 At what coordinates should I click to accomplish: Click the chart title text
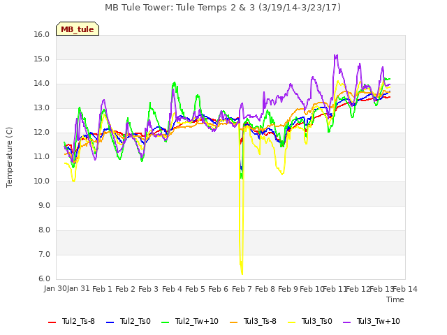[223, 8]
